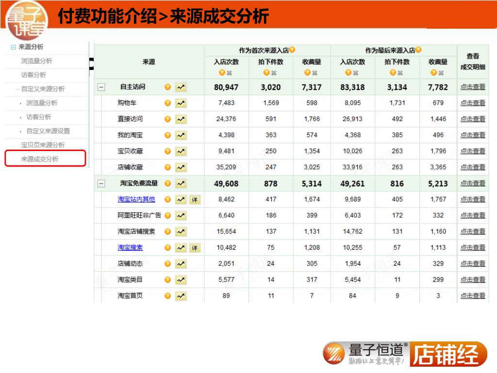
Task: Open trend chart for 自主访问 row
Action: [181, 87]
